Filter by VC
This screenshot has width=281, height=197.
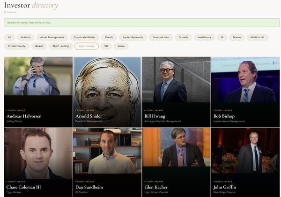[x=106, y=46]
